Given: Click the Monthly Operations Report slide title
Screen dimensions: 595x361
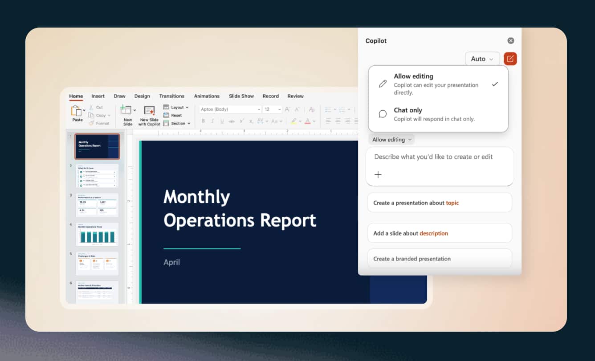Looking at the screenshot, I should pos(240,208).
